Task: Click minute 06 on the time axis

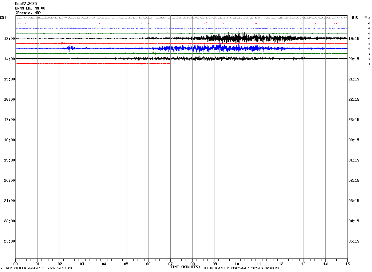Action: pyautogui.click(x=148, y=264)
